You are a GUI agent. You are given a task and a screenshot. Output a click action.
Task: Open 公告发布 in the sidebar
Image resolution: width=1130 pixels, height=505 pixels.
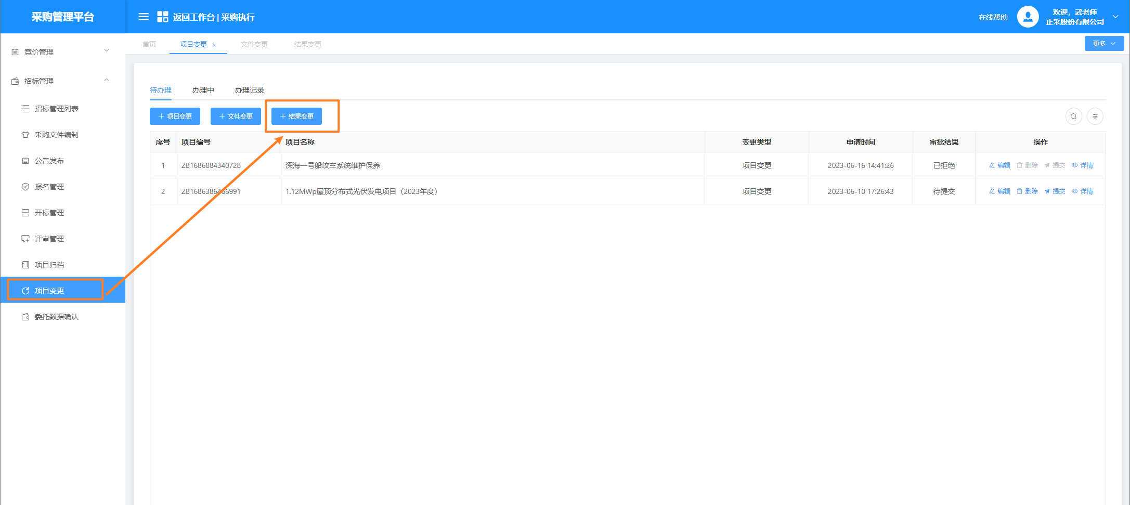49,161
